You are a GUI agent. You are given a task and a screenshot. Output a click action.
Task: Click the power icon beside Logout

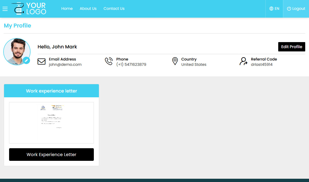pos(289,9)
